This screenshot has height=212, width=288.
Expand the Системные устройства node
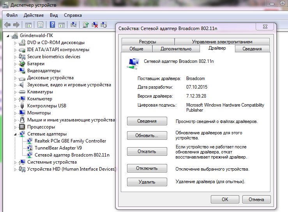(16, 162)
